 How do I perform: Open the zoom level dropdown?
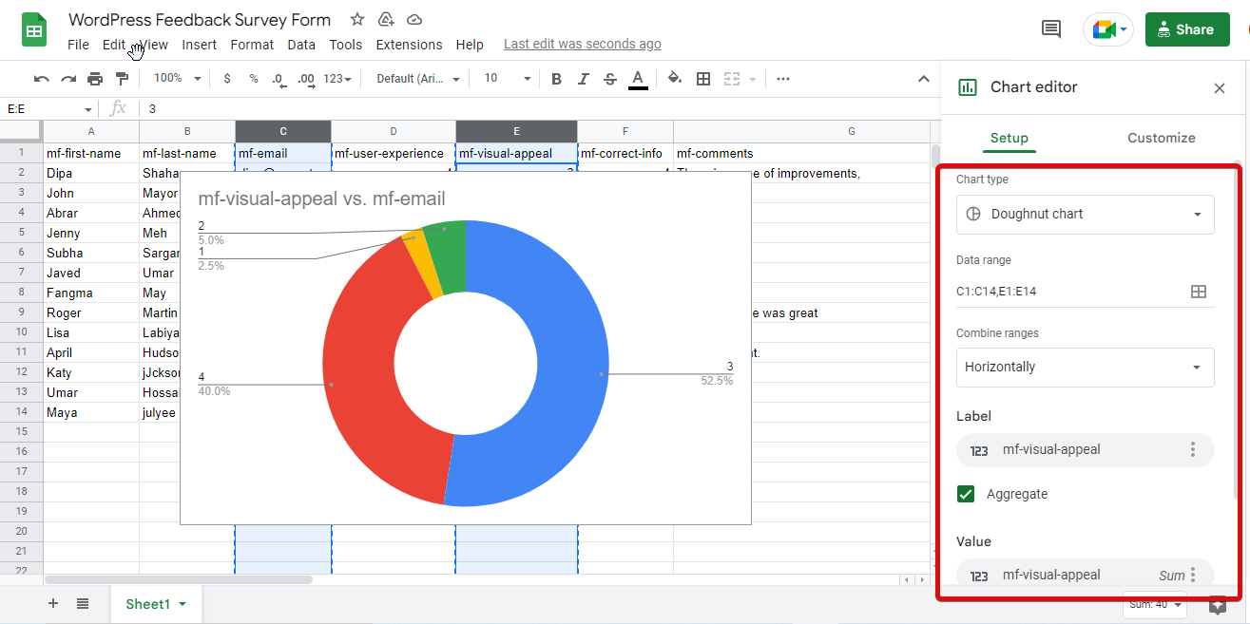[178, 79]
